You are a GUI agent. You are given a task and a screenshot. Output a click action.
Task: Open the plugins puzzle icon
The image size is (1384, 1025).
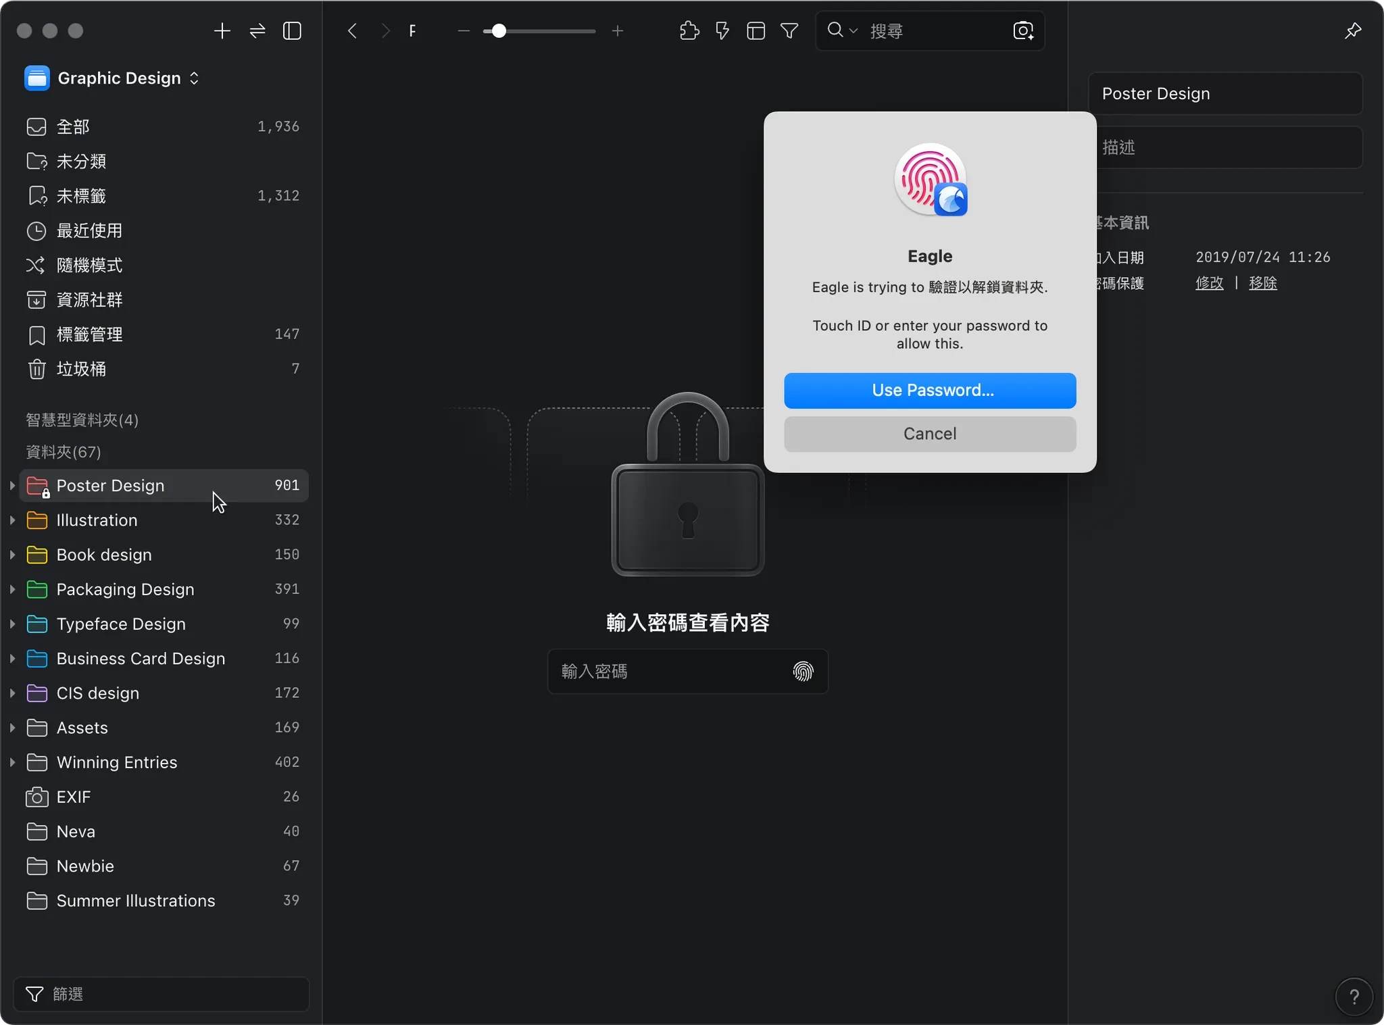(689, 31)
